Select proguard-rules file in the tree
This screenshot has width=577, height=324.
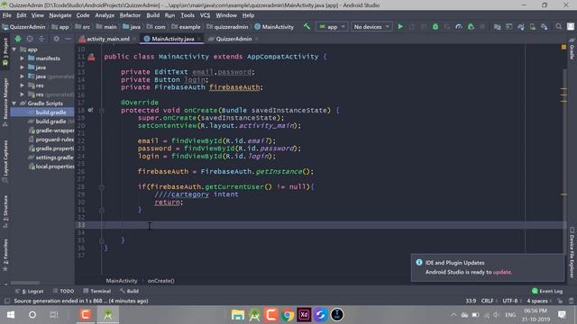[51, 139]
